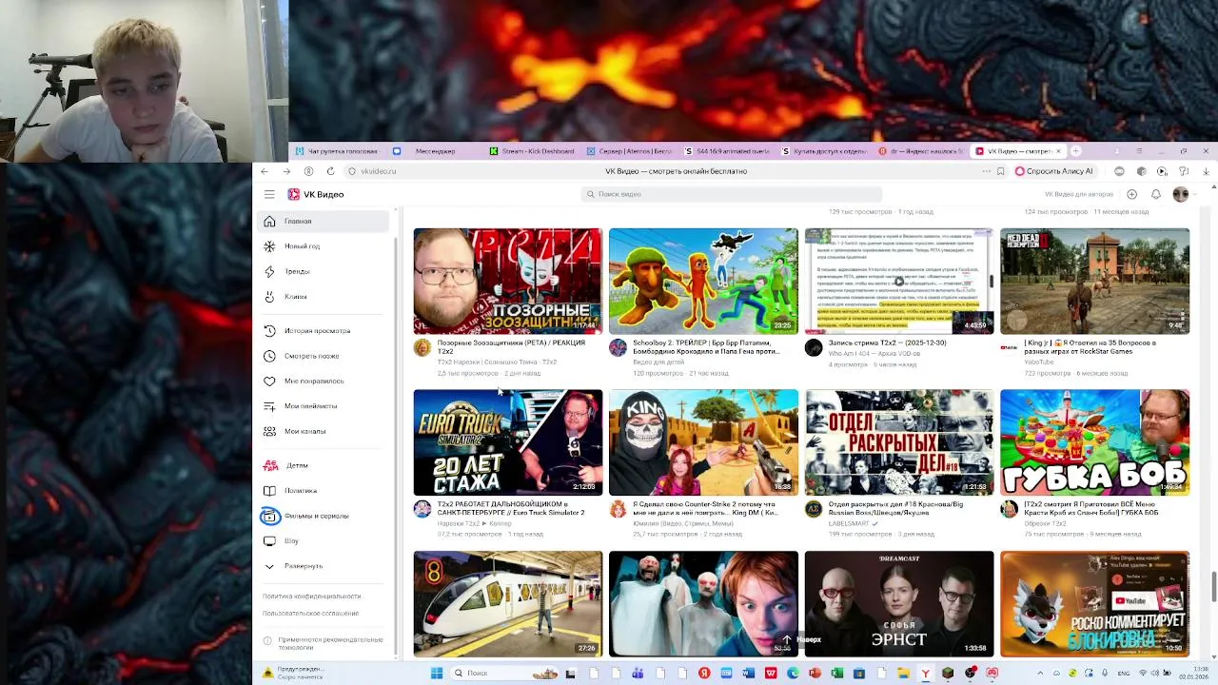Open the Детям category

324,465
